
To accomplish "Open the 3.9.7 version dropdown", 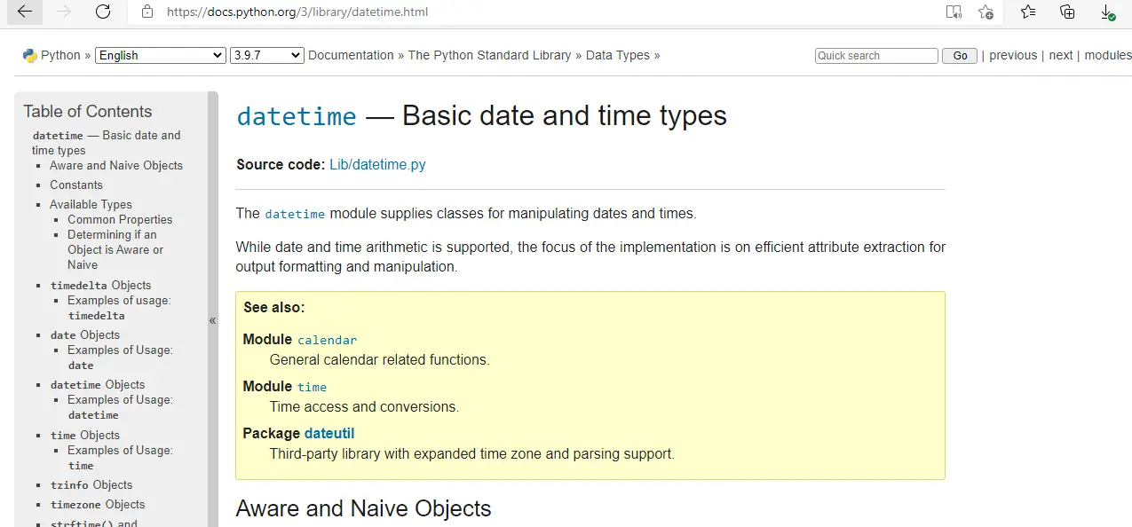I will 266,55.
